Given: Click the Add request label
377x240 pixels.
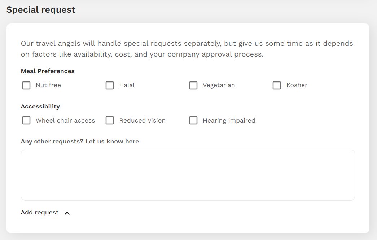Looking at the screenshot, I should 40,212.
